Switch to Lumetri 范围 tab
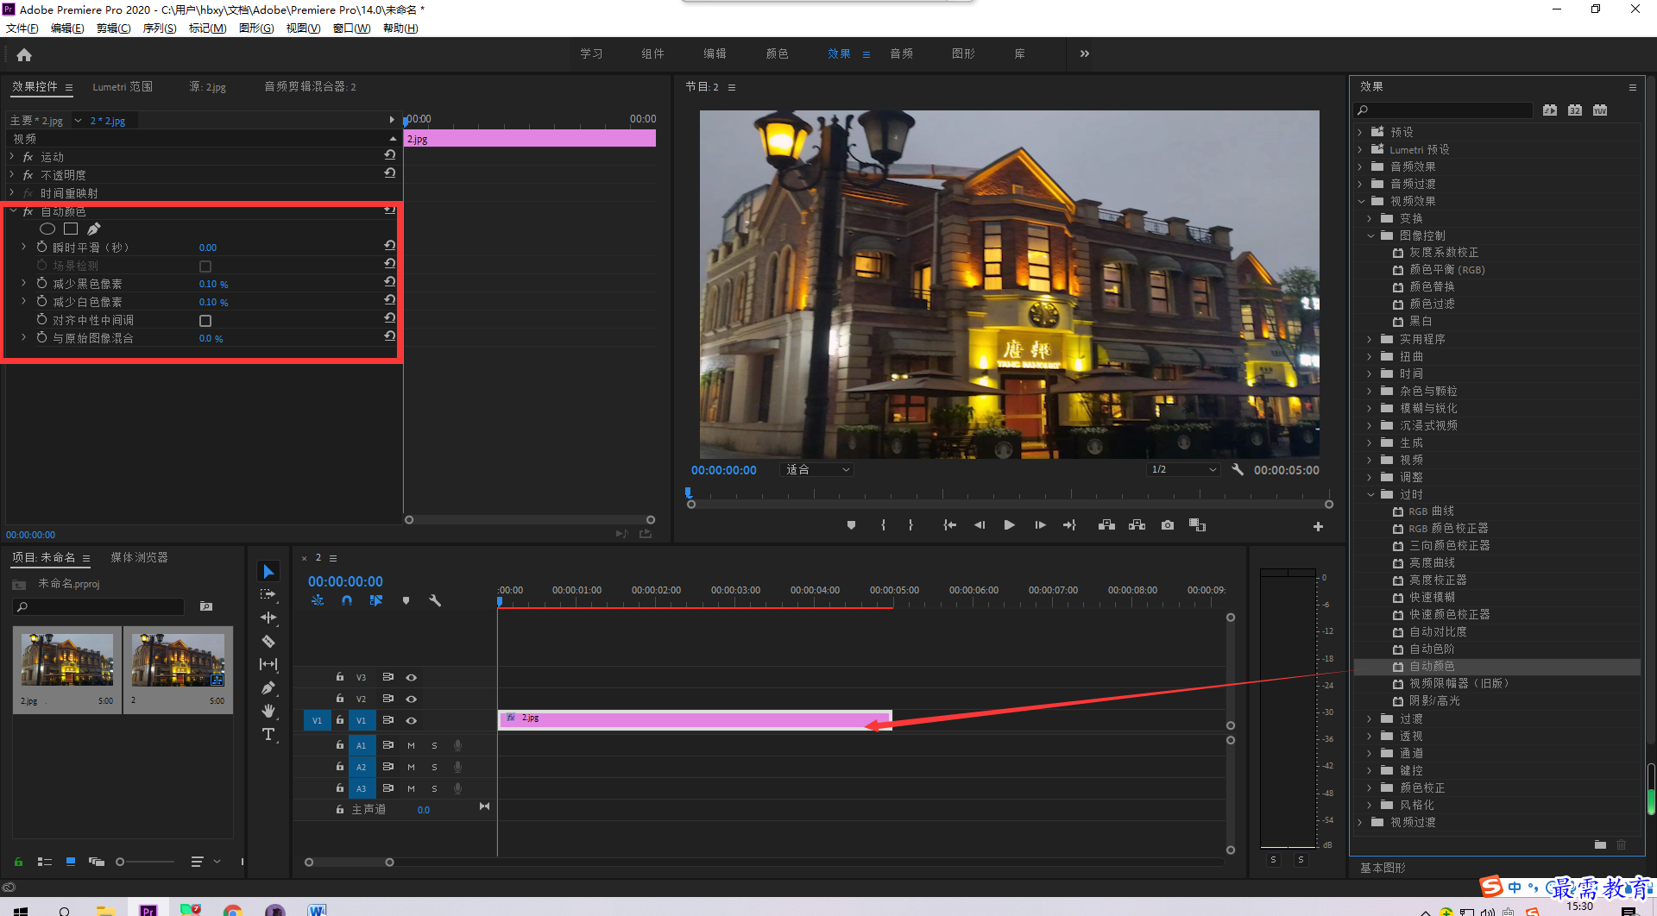This screenshot has width=1657, height=916. point(123,87)
